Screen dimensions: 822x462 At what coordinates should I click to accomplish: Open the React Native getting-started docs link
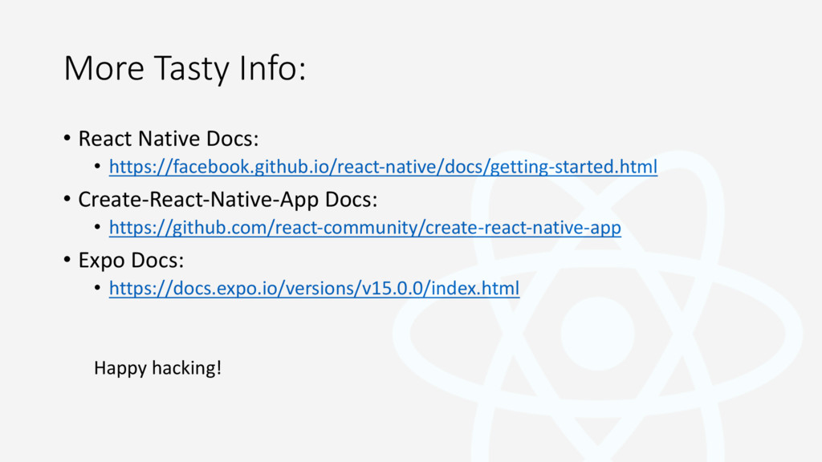(383, 167)
